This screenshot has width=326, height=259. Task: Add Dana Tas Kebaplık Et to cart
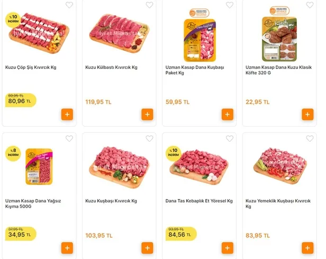[228, 247]
